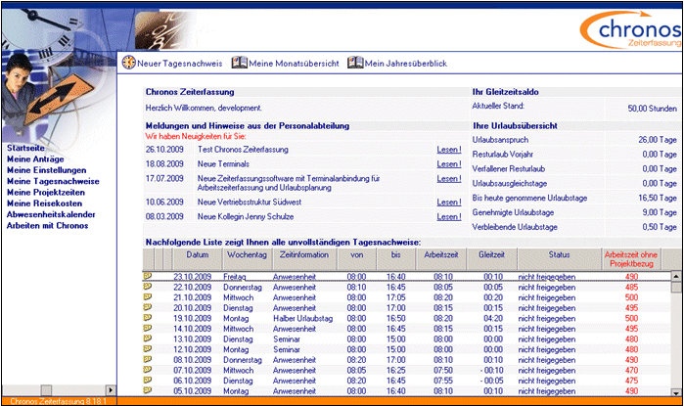684x406 pixels.
Task: Click the 16,50 Tage vacation value
Action: click(x=658, y=198)
